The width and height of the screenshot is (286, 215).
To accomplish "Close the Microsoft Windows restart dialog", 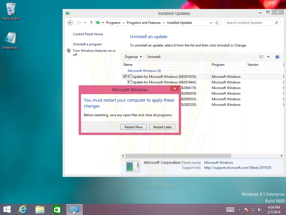I will tap(175, 88).
